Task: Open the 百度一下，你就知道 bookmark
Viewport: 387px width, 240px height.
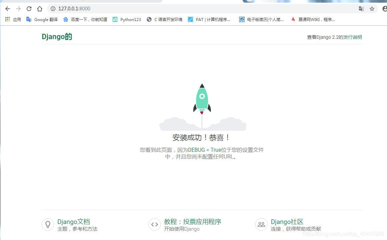Action: 85,19
